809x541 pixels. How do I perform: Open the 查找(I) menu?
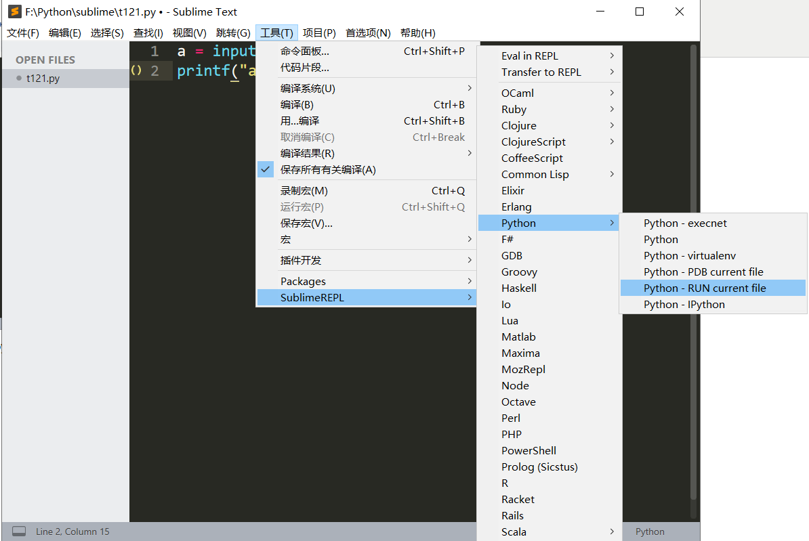tap(148, 33)
